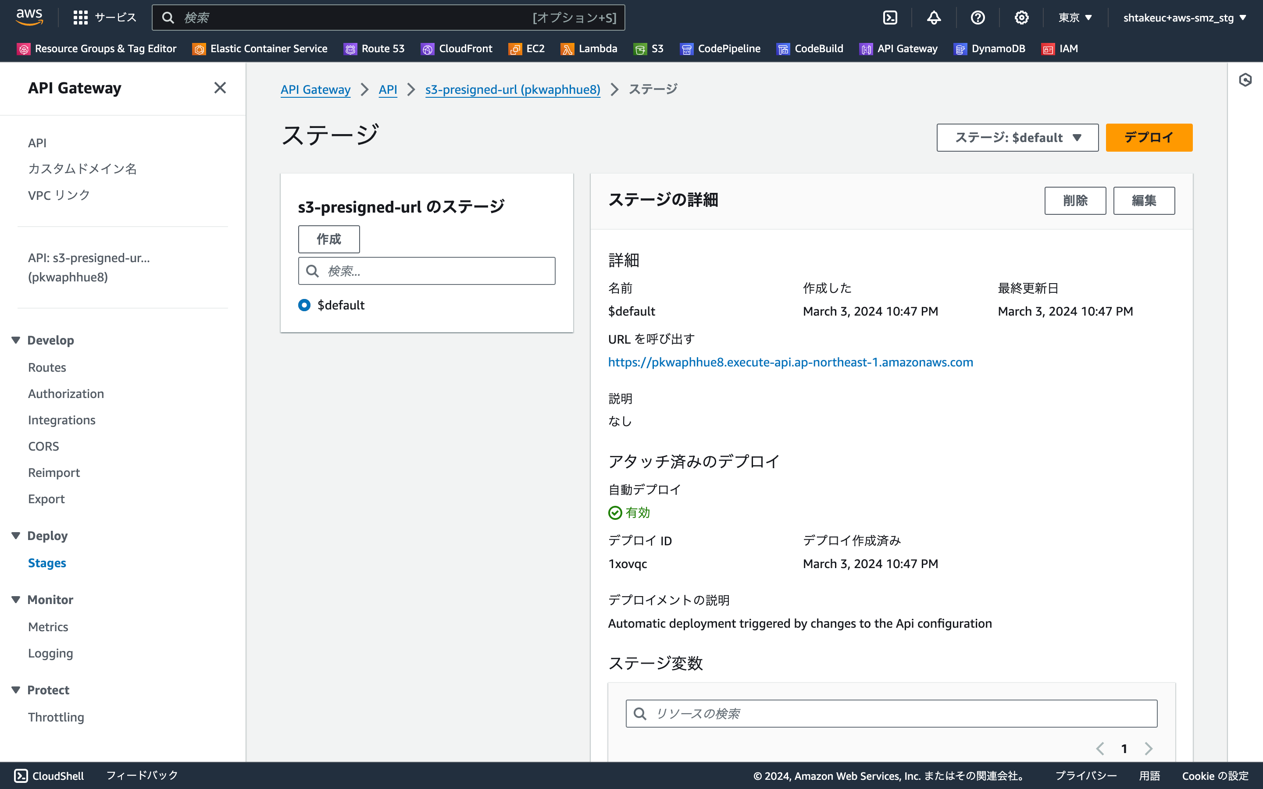Go to console home via the AWS logo
This screenshot has width=1263, height=789.
pos(30,17)
